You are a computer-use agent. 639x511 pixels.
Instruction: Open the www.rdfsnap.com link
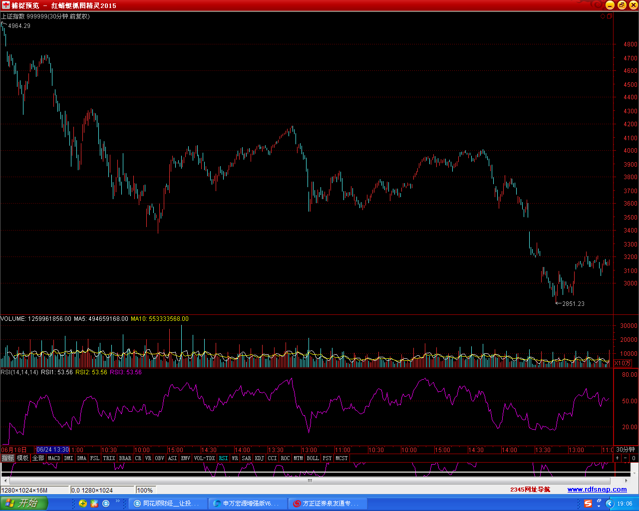597,490
